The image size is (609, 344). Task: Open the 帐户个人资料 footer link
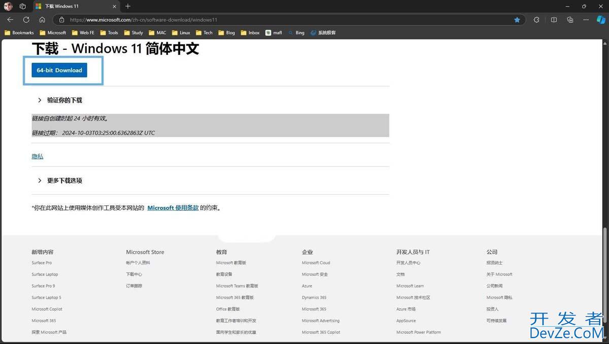(138, 263)
